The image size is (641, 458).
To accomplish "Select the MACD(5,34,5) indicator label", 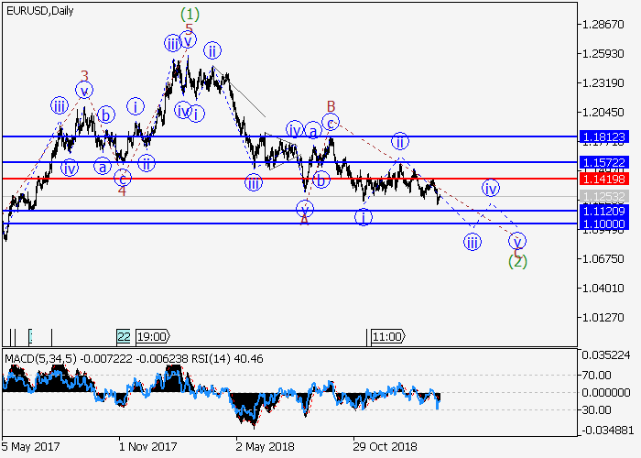I will pyautogui.click(x=37, y=357).
